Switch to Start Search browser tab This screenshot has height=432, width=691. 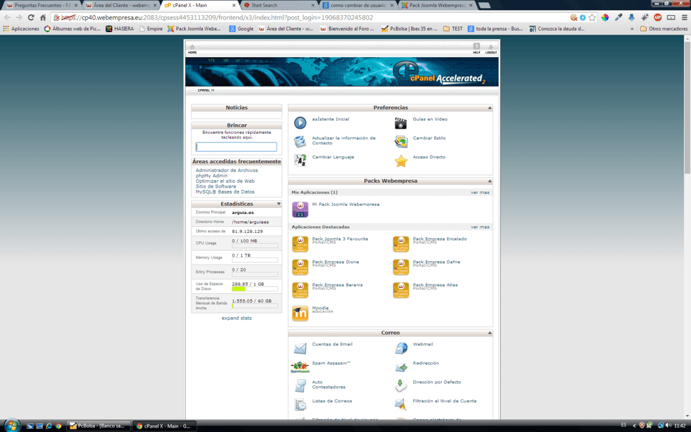click(279, 5)
